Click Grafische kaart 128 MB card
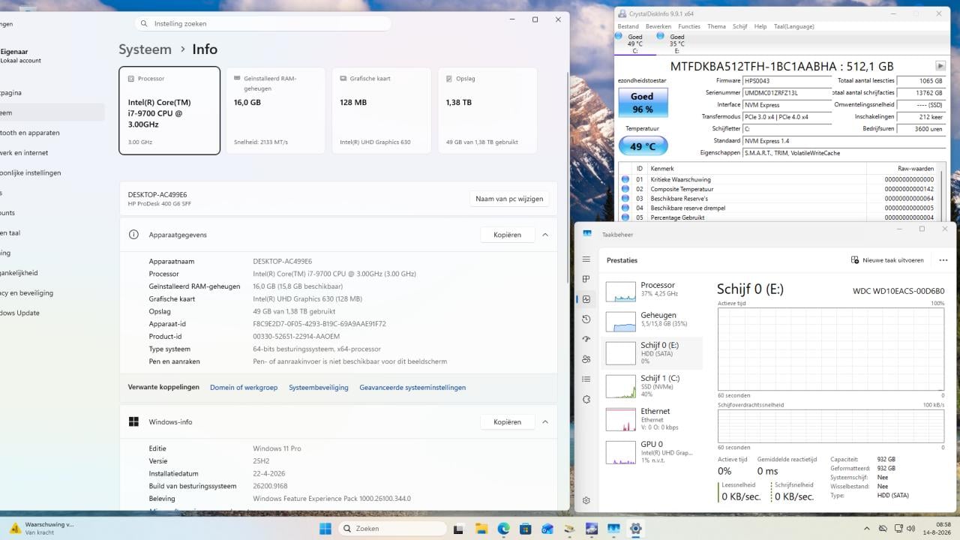Screen dimensions: 960x540 pos(381,110)
